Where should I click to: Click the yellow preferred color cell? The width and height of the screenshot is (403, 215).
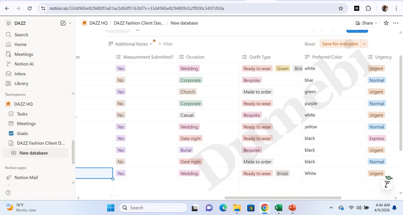[x=333, y=127]
